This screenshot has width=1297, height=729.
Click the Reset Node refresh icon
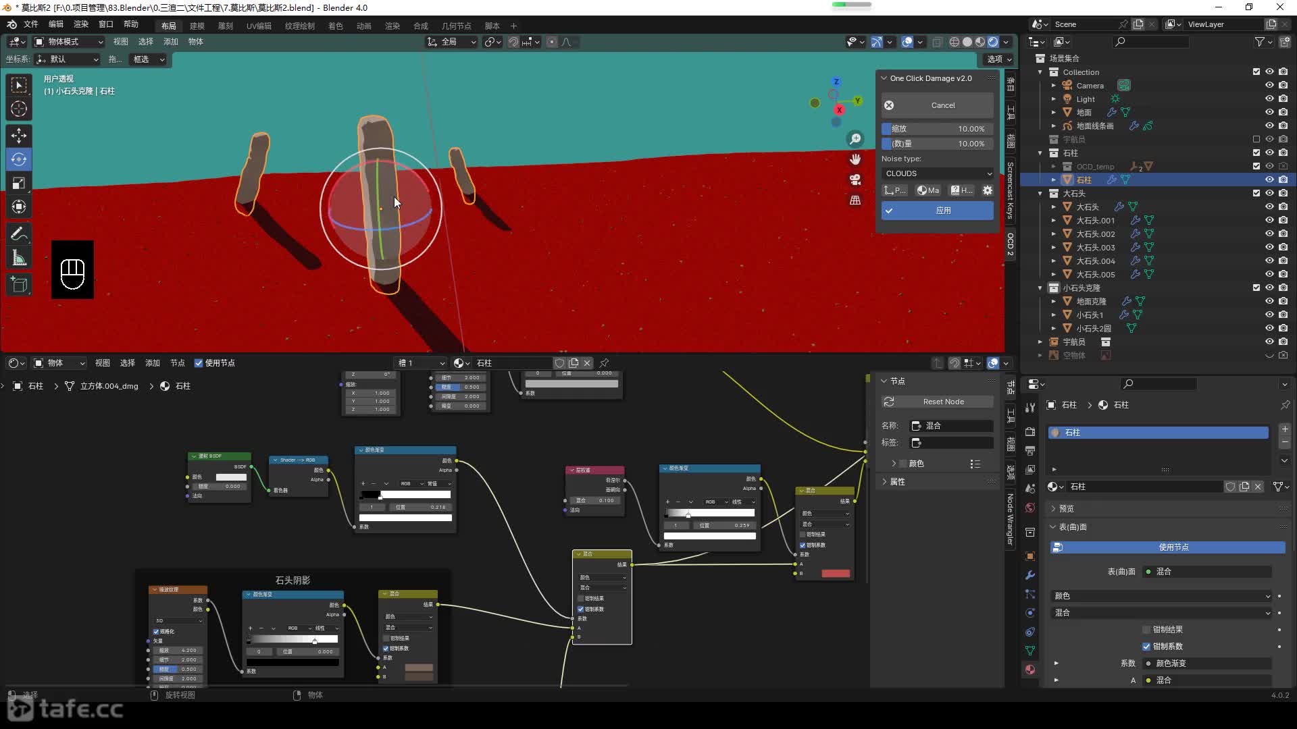[x=889, y=402]
